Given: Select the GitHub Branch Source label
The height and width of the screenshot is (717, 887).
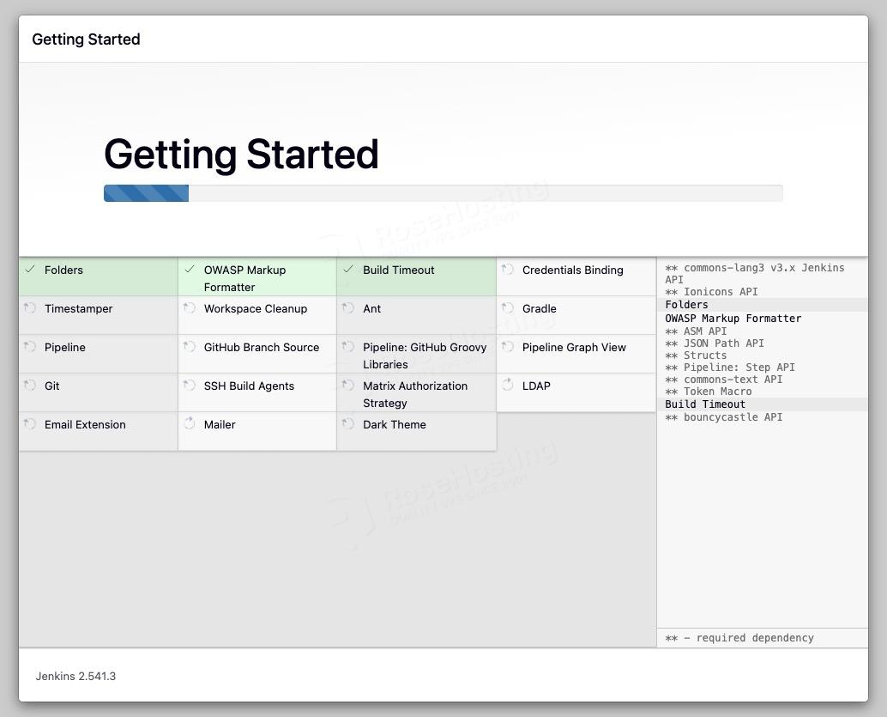Looking at the screenshot, I should click(262, 347).
